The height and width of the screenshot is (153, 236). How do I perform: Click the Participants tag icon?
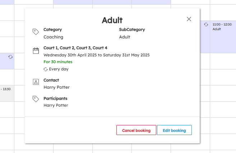point(36,99)
